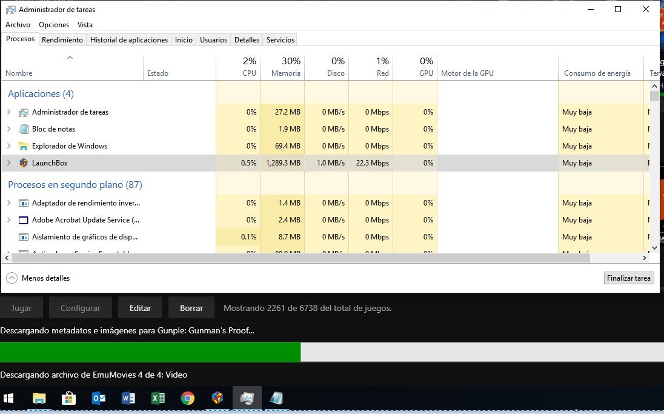Sort by the Estado column header
The height and width of the screenshot is (414, 664).
tap(179, 68)
